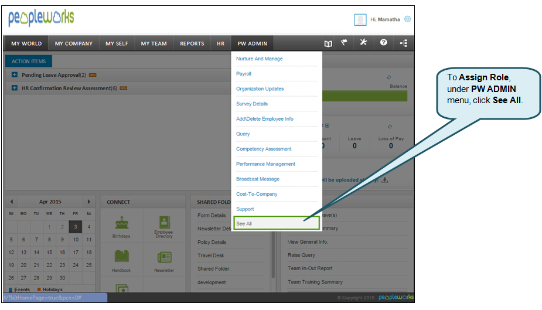This screenshot has width=542, height=310.
Task: Open Employee Directory icon in Connect panel
Action: [163, 226]
